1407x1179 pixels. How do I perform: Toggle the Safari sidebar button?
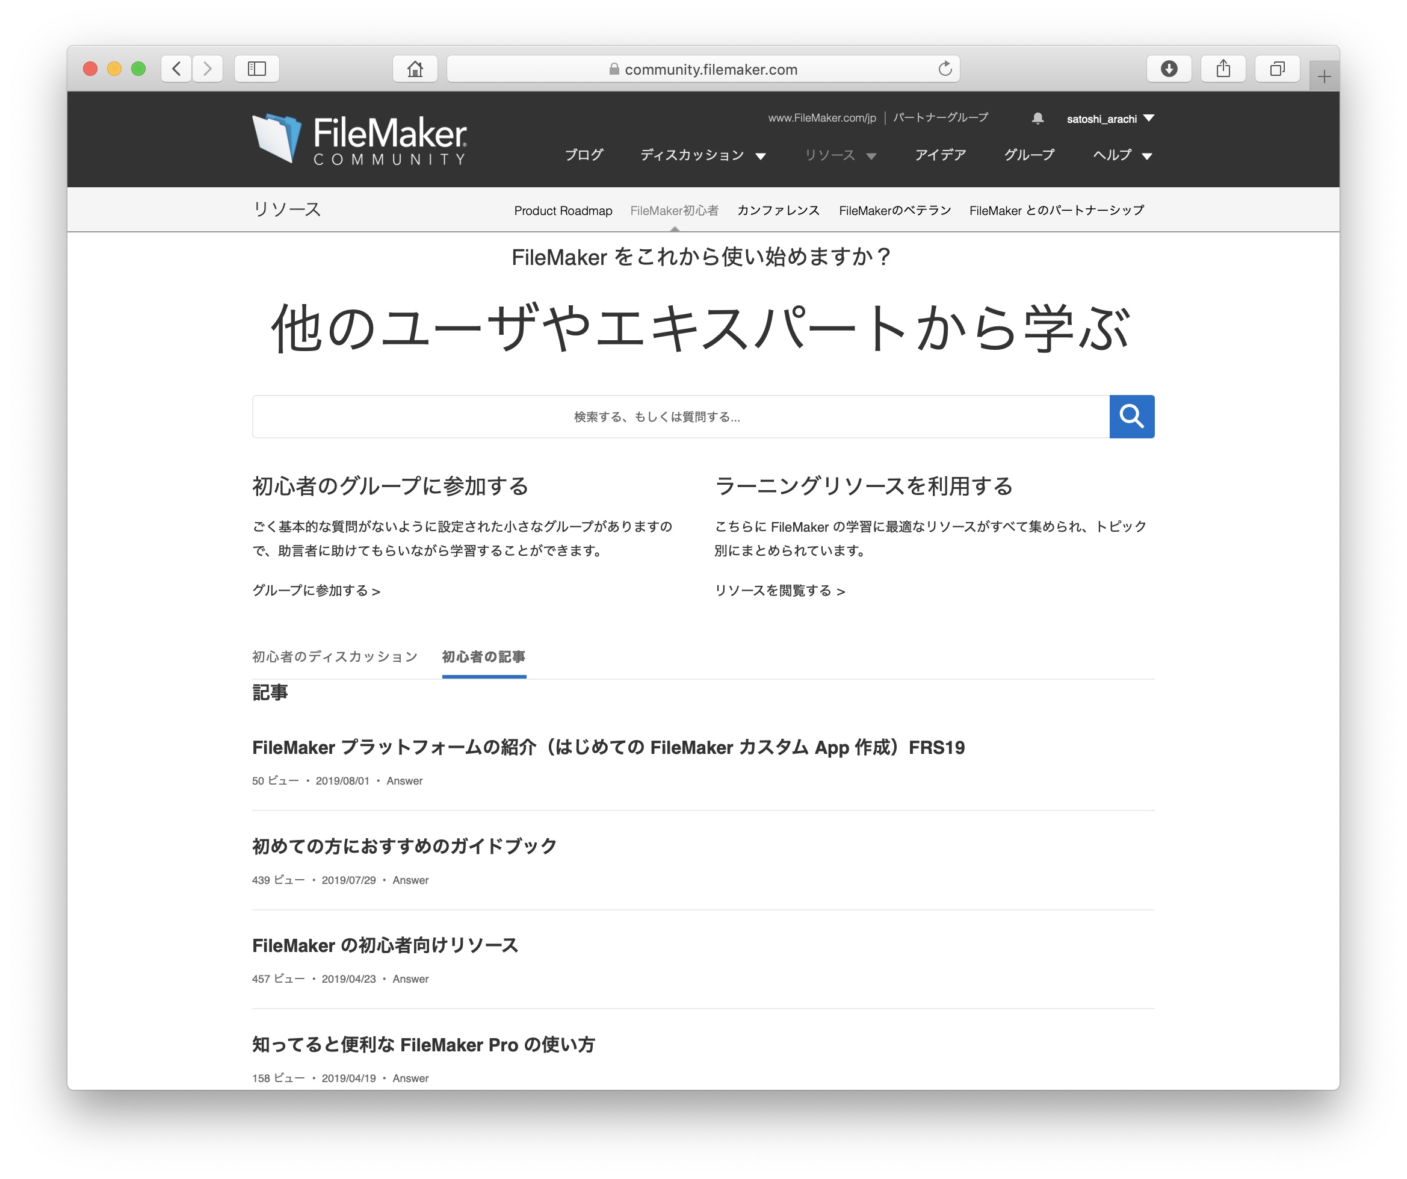pyautogui.click(x=256, y=69)
